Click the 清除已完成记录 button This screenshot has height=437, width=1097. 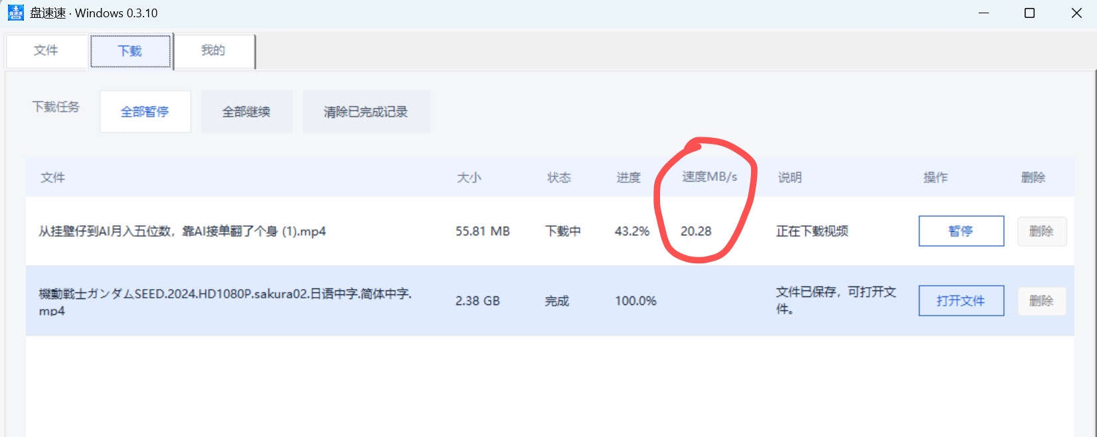tap(366, 111)
